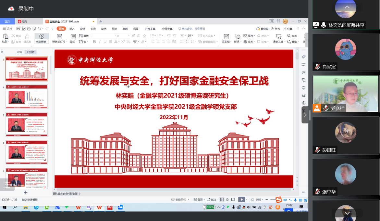Open the font size dropdown

(x=129, y=36)
